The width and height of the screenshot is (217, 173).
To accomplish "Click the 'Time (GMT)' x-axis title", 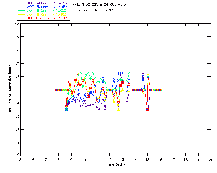I will coord(115,165).
